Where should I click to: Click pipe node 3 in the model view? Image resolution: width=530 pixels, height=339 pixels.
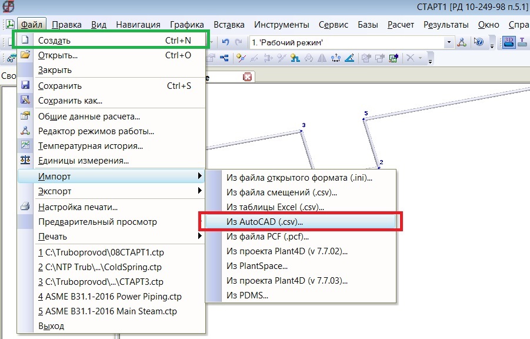click(301, 131)
